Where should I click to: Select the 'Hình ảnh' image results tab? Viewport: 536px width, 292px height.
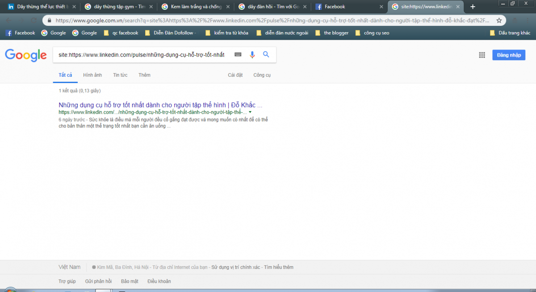(92, 75)
